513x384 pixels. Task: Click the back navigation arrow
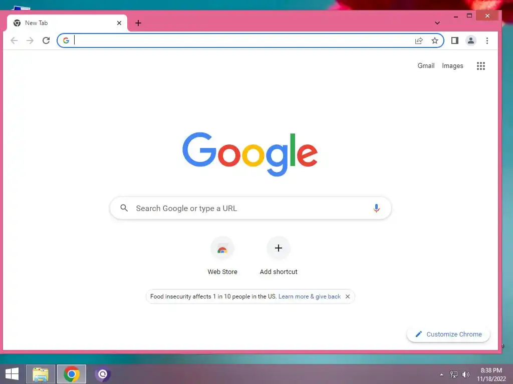[x=14, y=40]
